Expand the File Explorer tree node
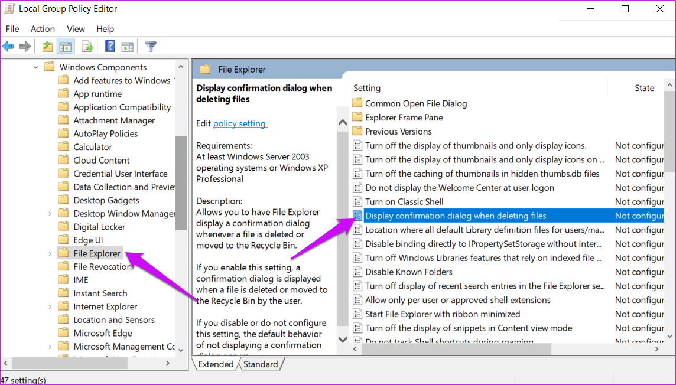This screenshot has width=676, height=385. pos(50,254)
